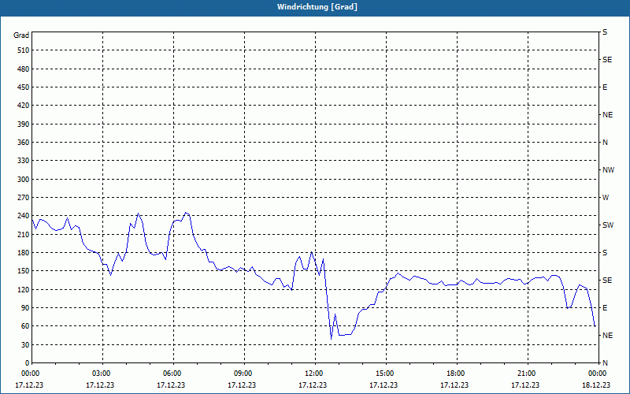Select the 300 value on degree axis
Screen dimensions: 630x394
[24, 180]
